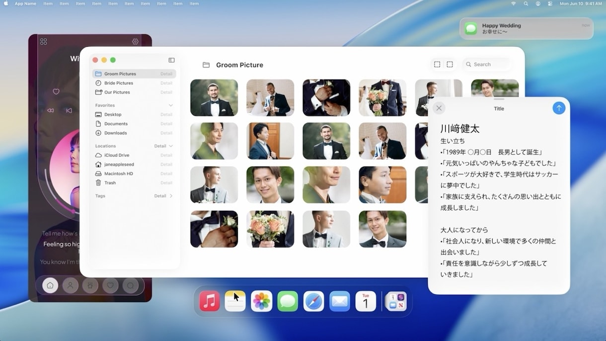The image size is (606, 341).
Task: Open the Apple menu
Action: [6, 3]
